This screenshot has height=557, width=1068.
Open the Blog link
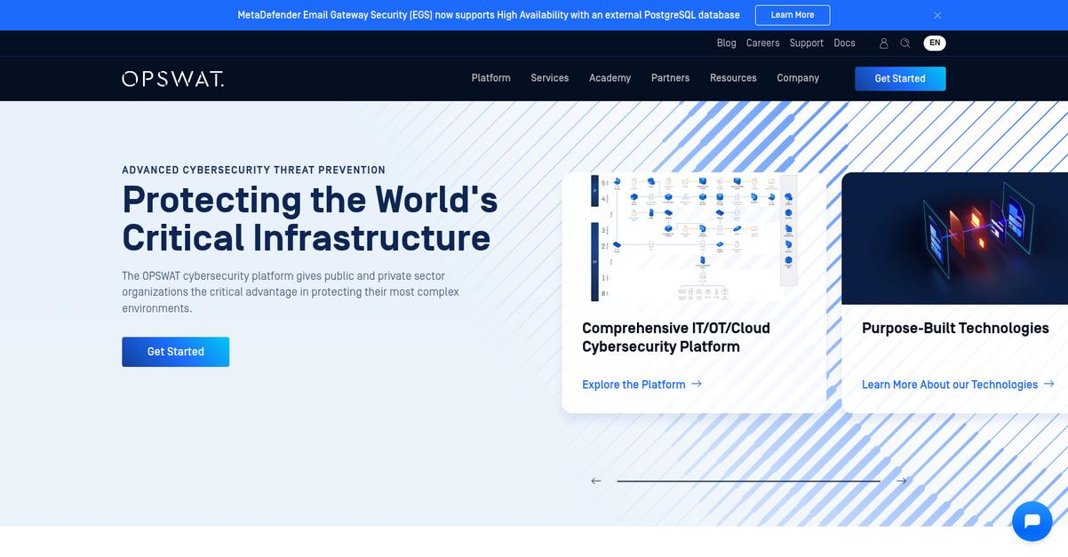[726, 43]
